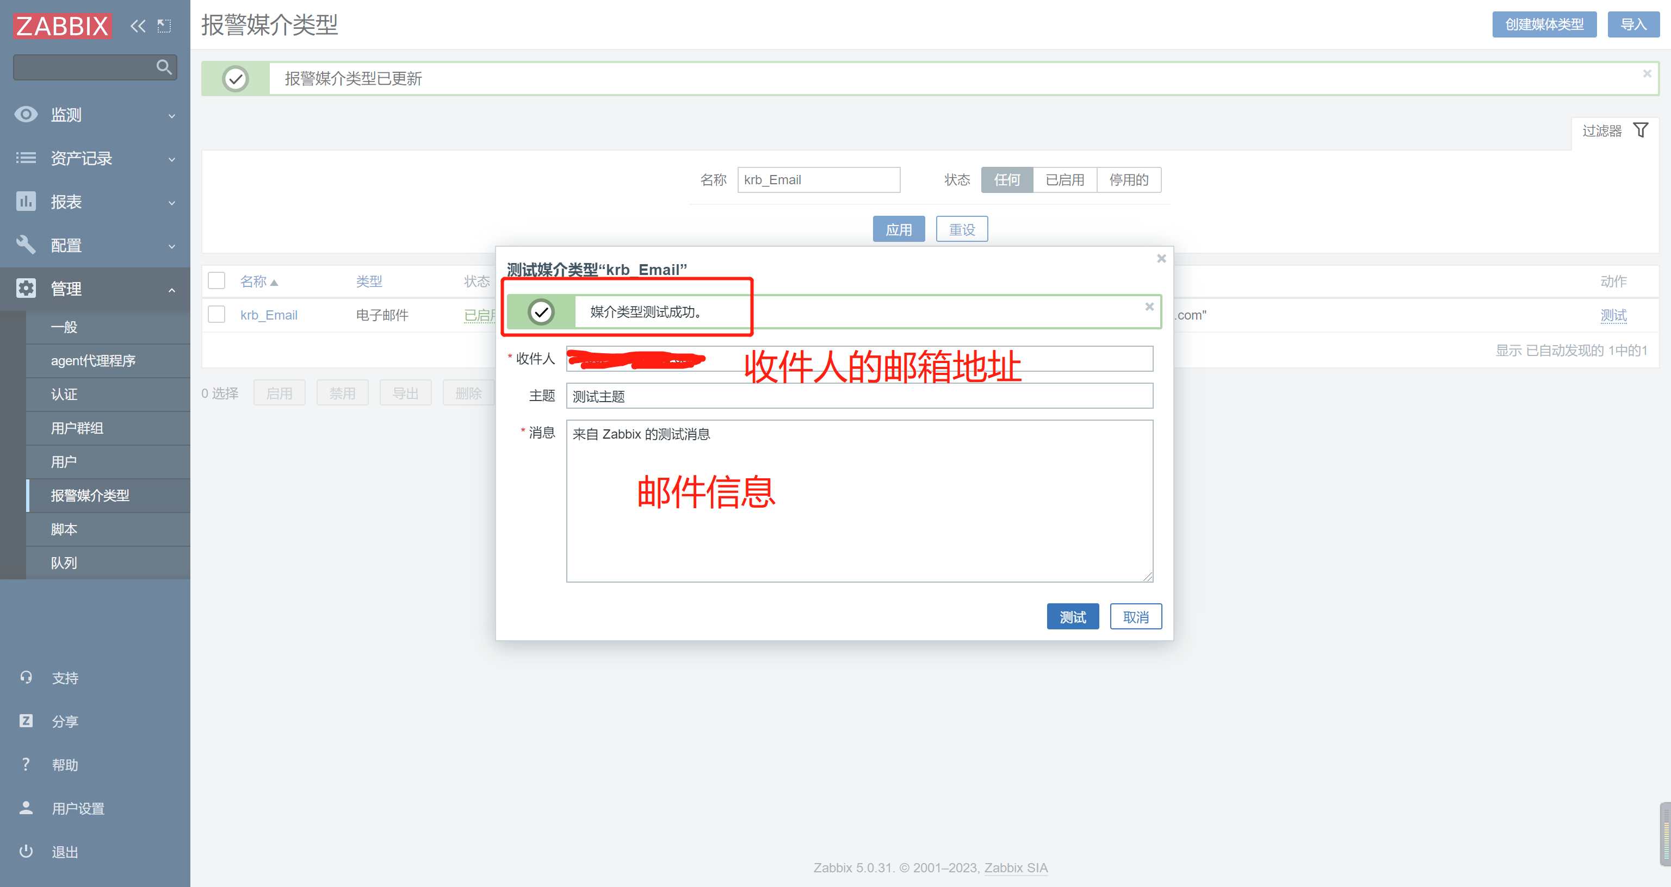Click the 测试 link in 动作 column
The height and width of the screenshot is (887, 1671).
point(1614,315)
